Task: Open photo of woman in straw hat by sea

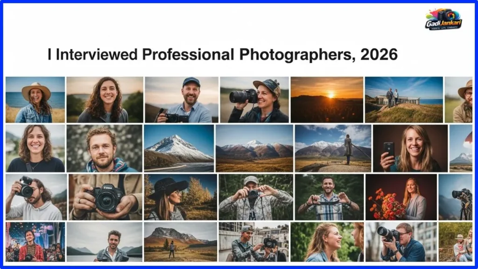Action: point(35,100)
